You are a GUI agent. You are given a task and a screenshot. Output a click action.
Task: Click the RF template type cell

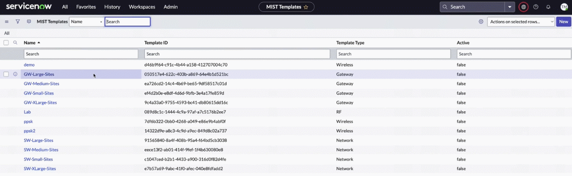(339, 112)
